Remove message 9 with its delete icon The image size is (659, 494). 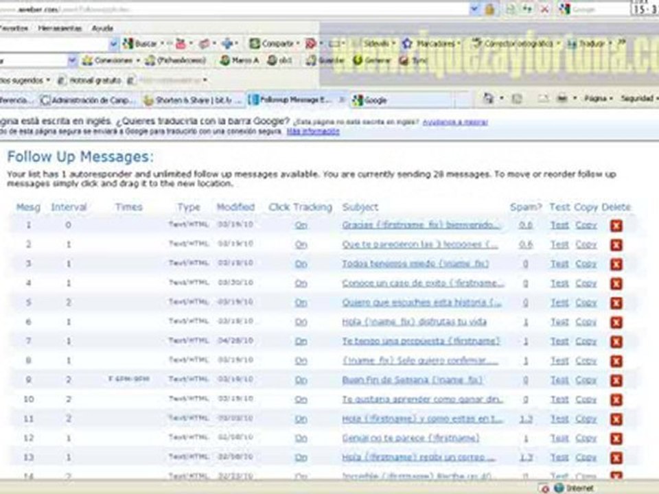click(x=616, y=380)
